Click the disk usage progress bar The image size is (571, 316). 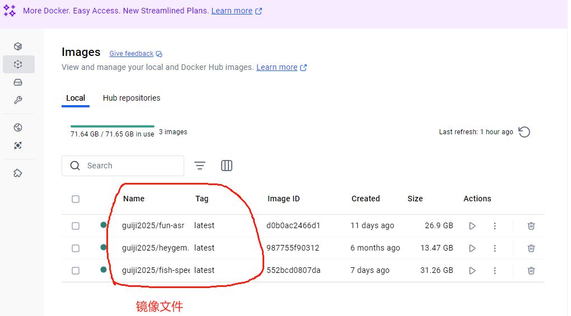[x=112, y=126]
